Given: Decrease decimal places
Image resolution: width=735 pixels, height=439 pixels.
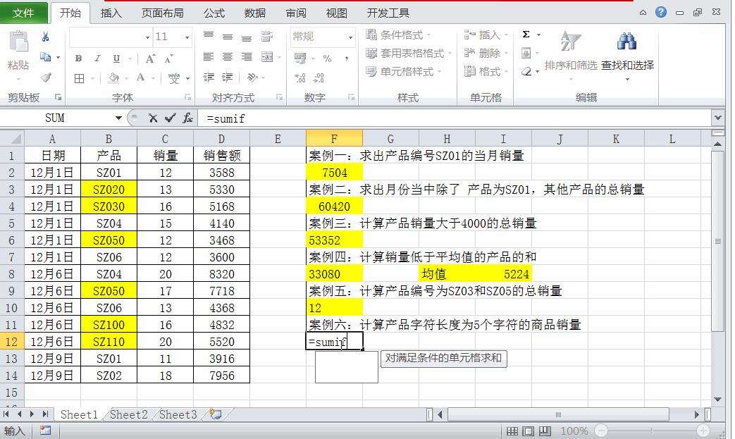Looking at the screenshot, I should pyautogui.click(x=319, y=78).
